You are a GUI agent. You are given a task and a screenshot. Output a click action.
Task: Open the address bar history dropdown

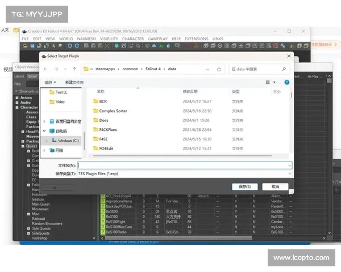point(207,69)
